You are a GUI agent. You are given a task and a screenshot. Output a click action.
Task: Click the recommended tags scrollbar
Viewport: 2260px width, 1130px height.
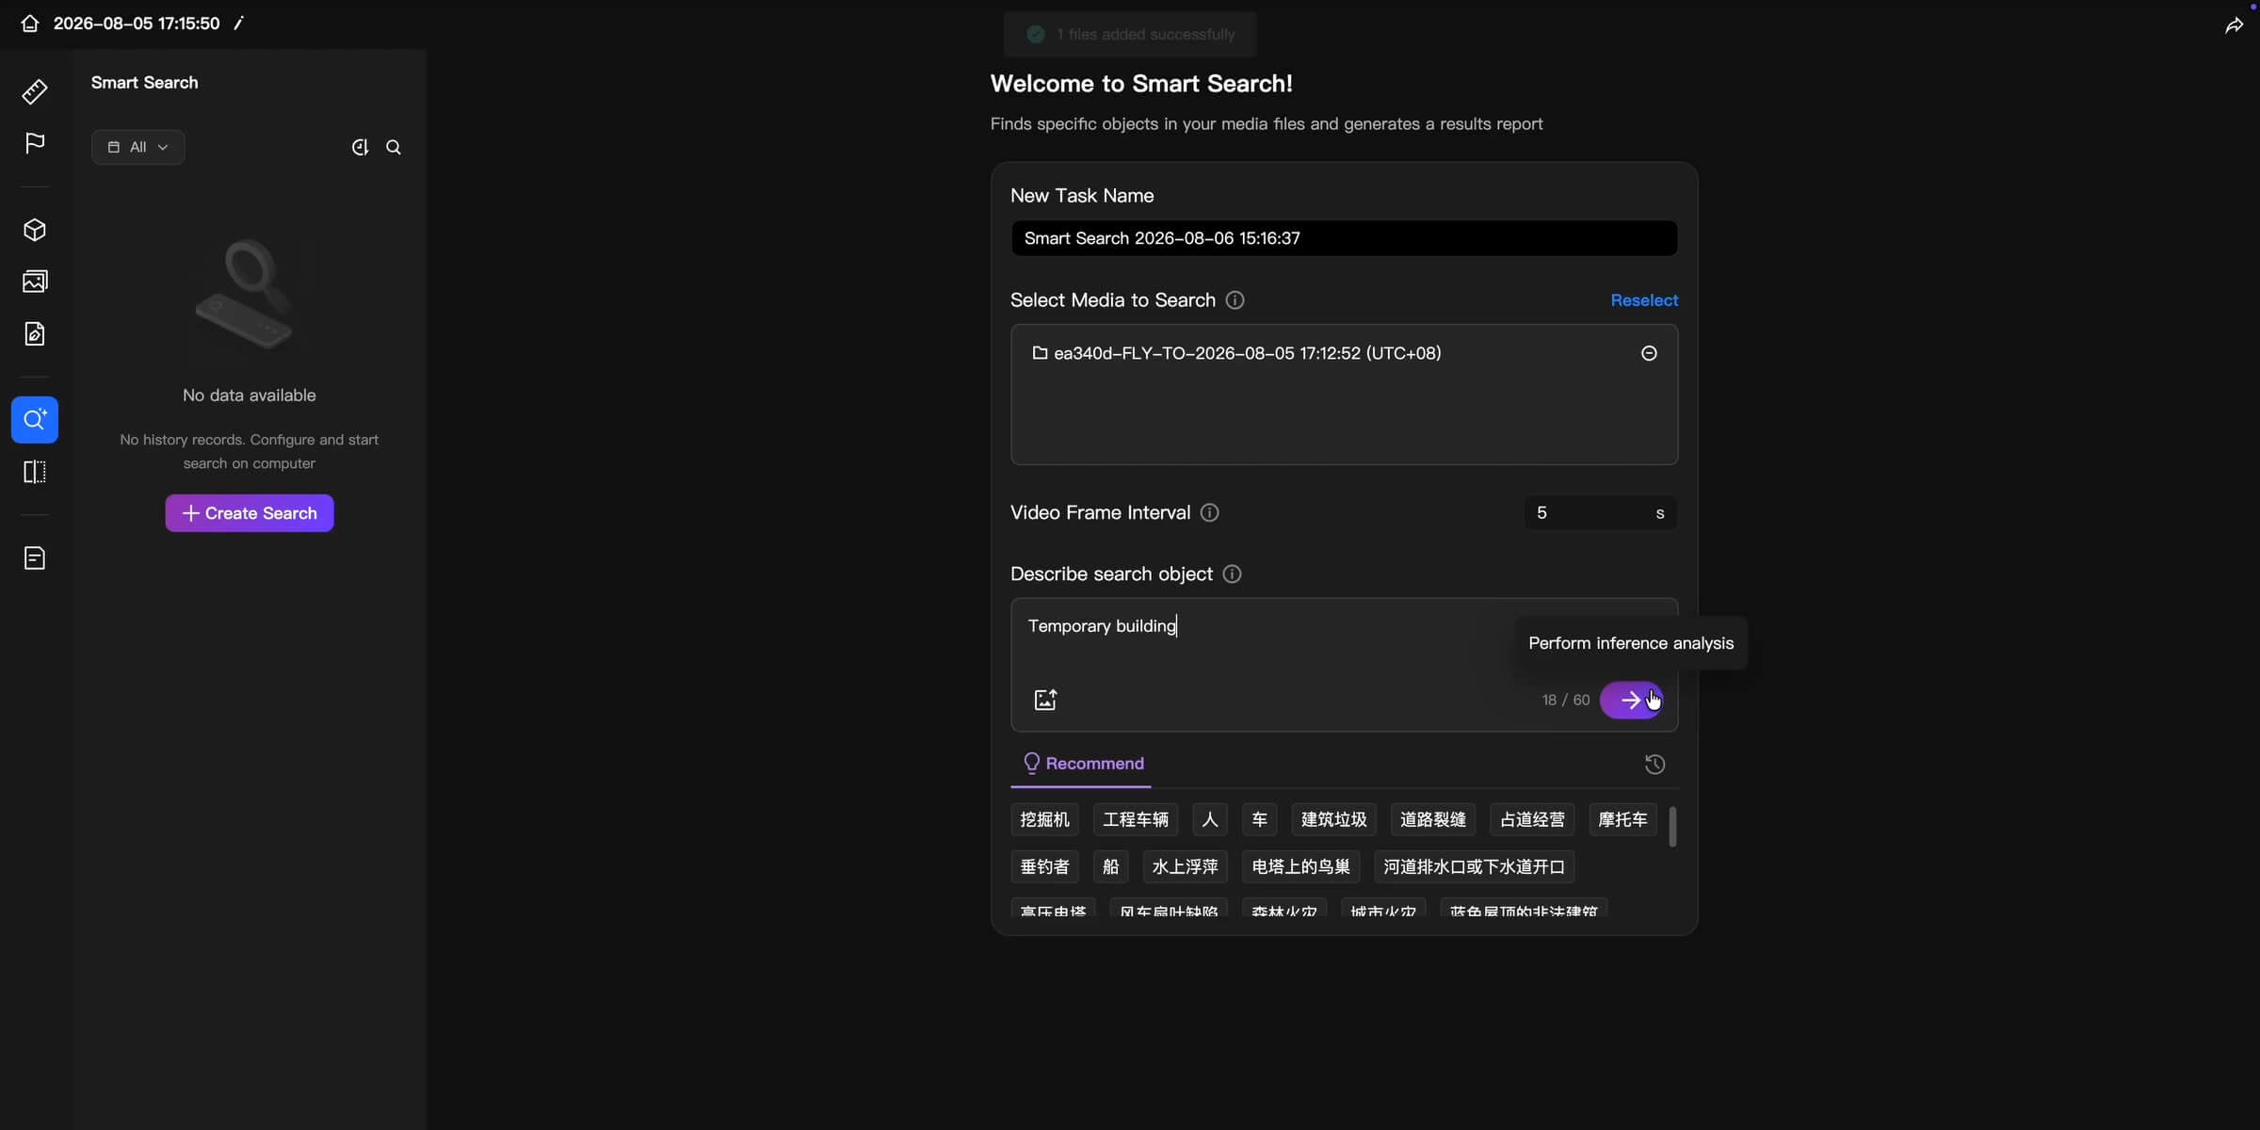(x=1672, y=827)
